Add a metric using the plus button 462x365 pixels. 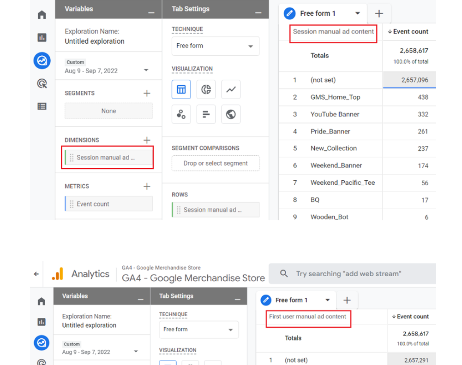tap(147, 186)
